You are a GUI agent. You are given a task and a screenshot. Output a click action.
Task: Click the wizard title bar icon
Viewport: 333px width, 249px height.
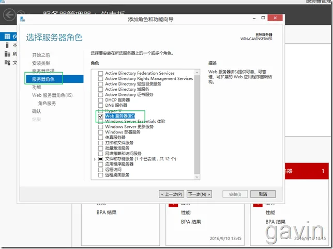coord(23,19)
